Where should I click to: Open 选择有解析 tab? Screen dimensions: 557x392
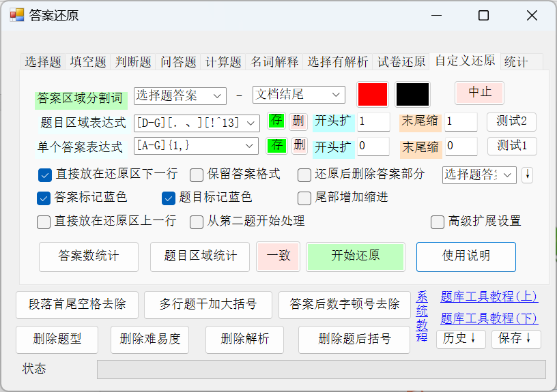[x=337, y=62]
